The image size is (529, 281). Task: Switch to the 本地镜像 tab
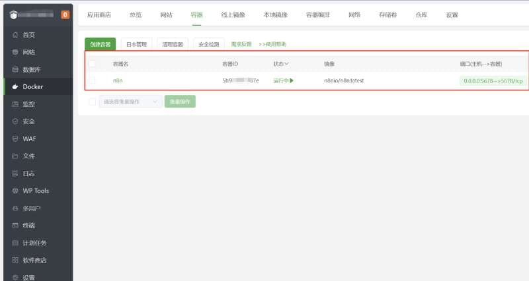click(x=276, y=15)
